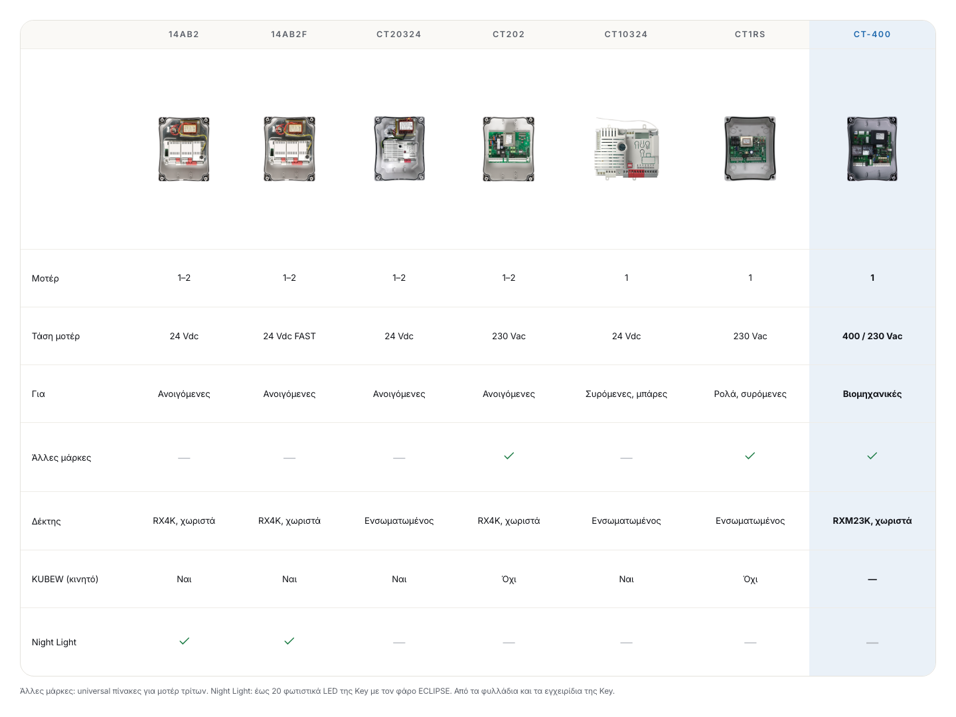Screen dimensions: 956x717
Task: Click the checkmark for CT202 other brands
Action: pos(509,456)
